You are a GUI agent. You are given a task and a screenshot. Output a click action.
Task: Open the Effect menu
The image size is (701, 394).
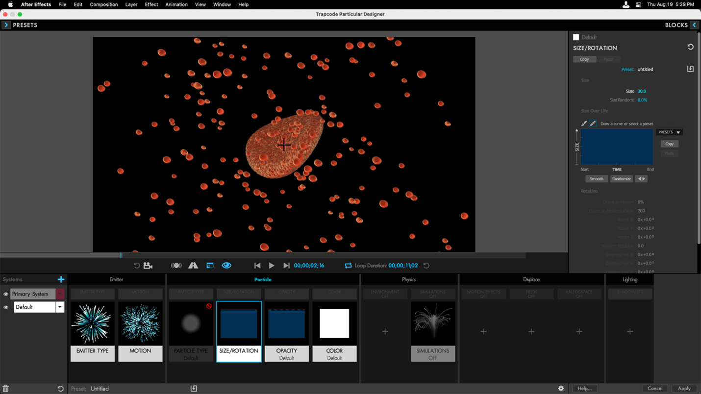(151, 4)
